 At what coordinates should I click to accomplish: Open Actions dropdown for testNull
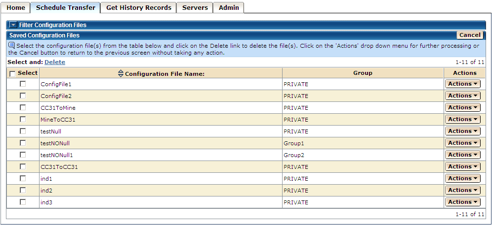pos(462,131)
